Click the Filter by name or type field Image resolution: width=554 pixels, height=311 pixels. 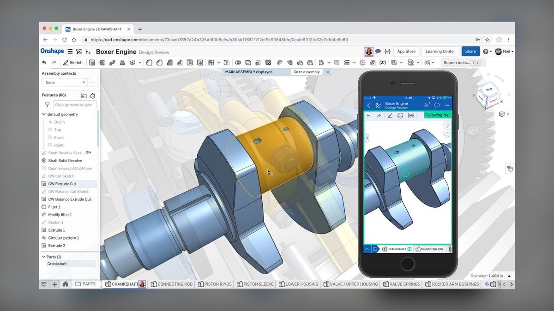point(75,105)
